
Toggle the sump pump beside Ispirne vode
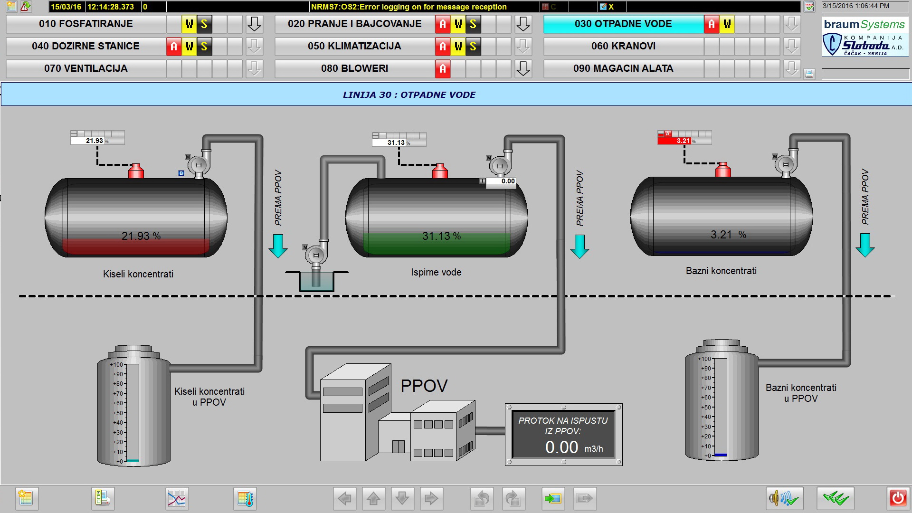(x=316, y=256)
